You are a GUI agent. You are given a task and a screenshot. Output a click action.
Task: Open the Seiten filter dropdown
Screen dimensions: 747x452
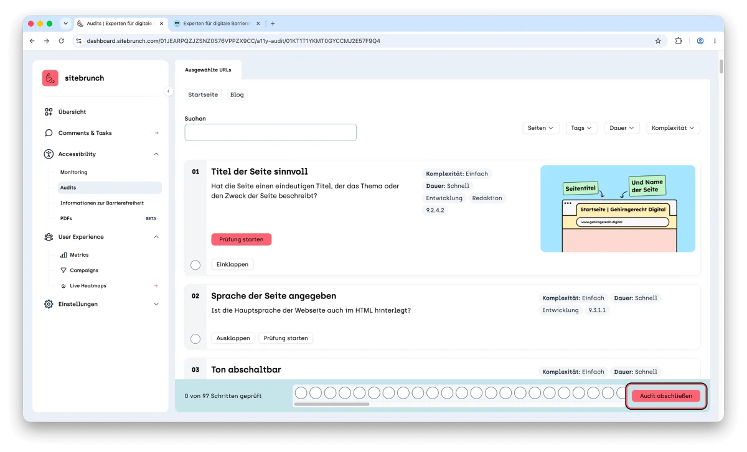click(x=540, y=128)
